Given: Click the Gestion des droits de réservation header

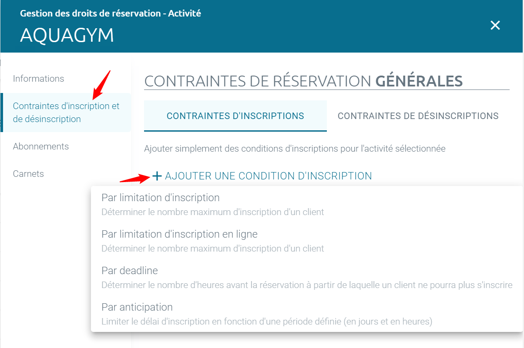Looking at the screenshot, I should (111, 13).
